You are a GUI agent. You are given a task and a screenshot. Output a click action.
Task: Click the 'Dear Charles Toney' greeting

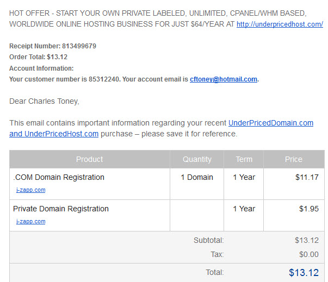(x=45, y=101)
